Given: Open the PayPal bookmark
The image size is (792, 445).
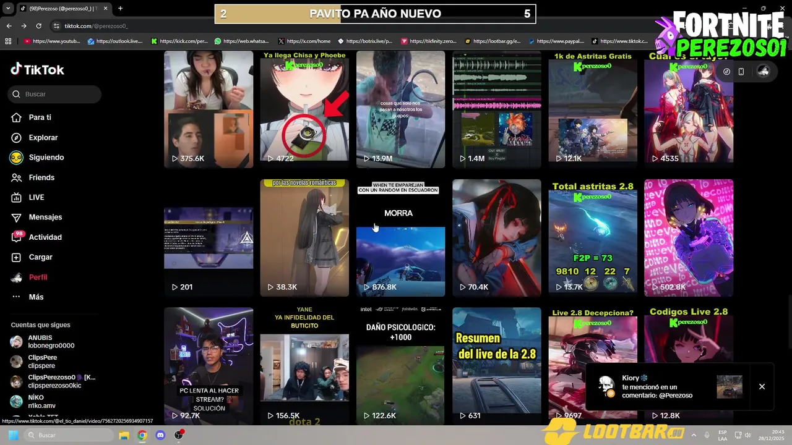Looking at the screenshot, I should point(556,41).
